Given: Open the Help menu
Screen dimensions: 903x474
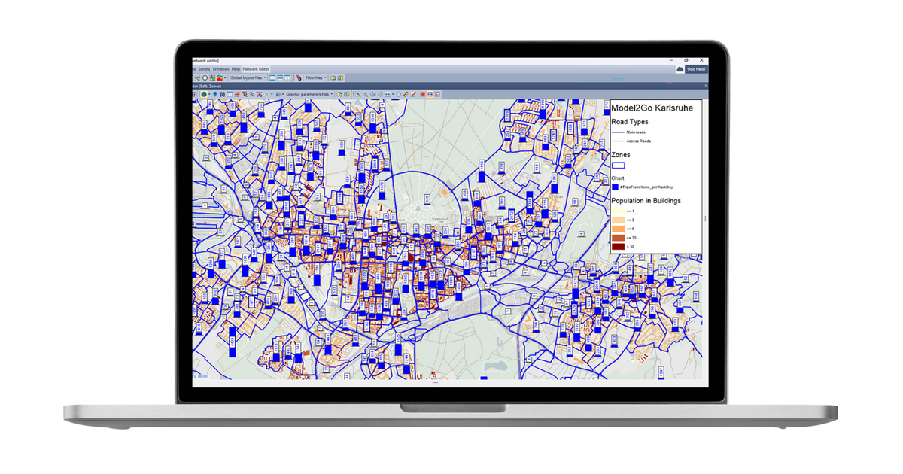Looking at the screenshot, I should click(x=236, y=68).
